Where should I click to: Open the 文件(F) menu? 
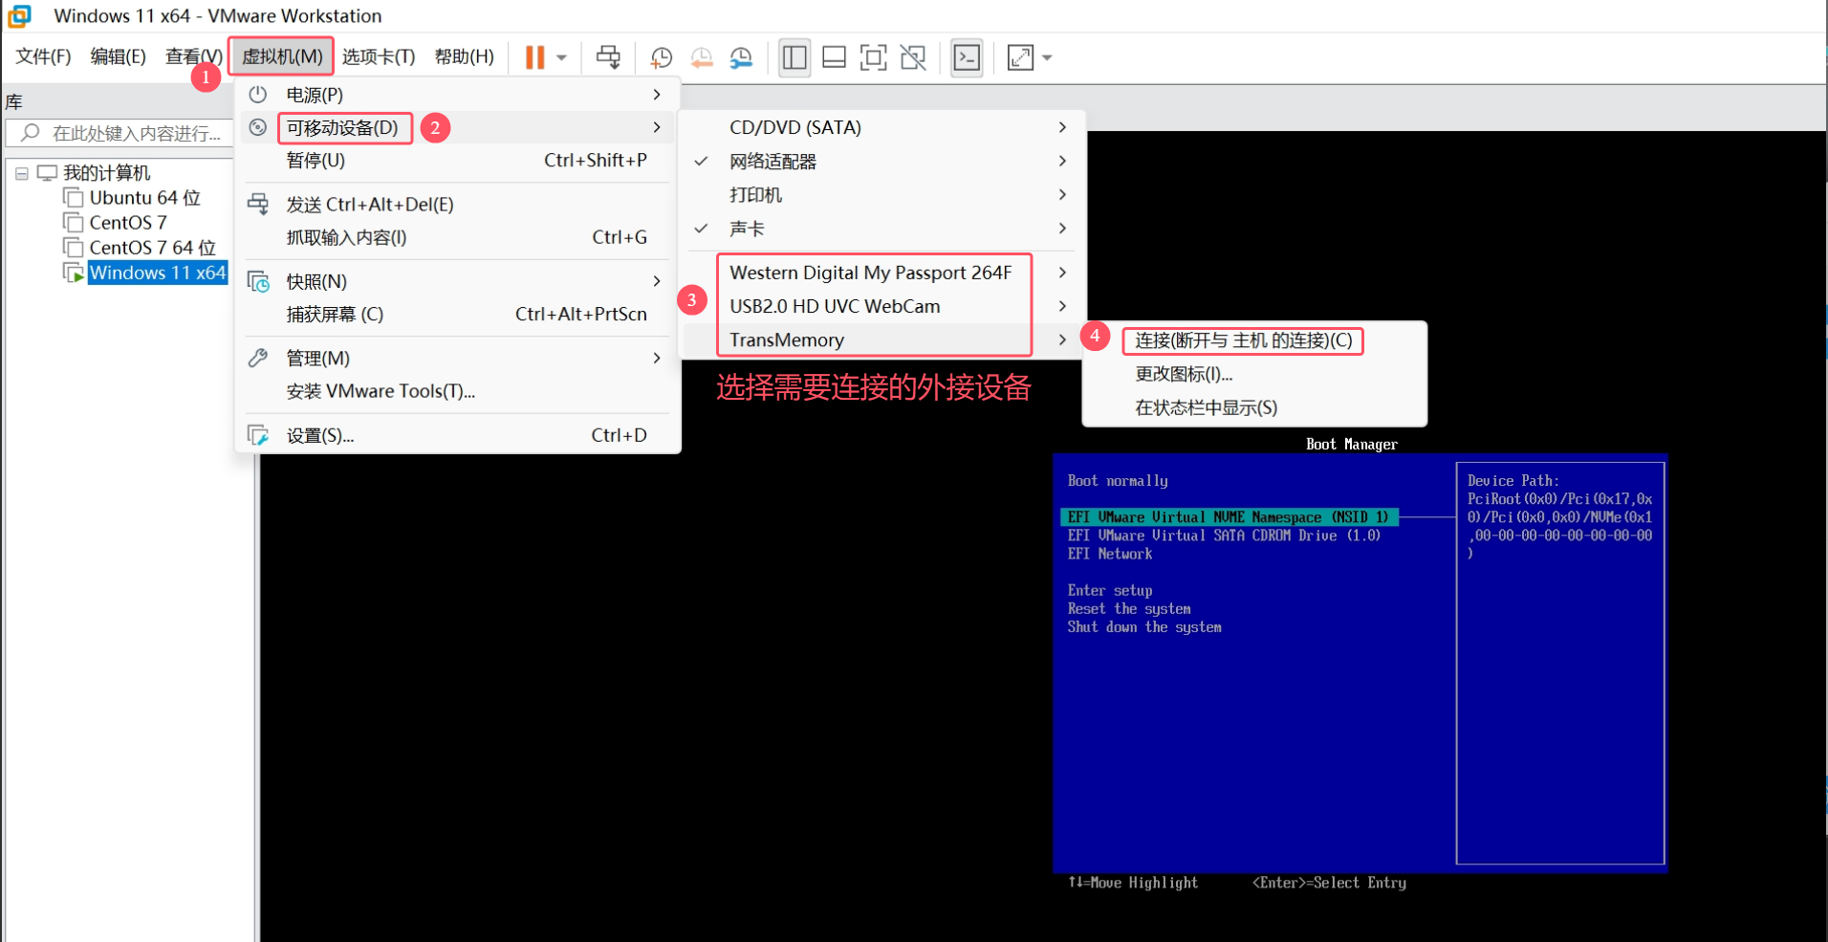click(43, 56)
